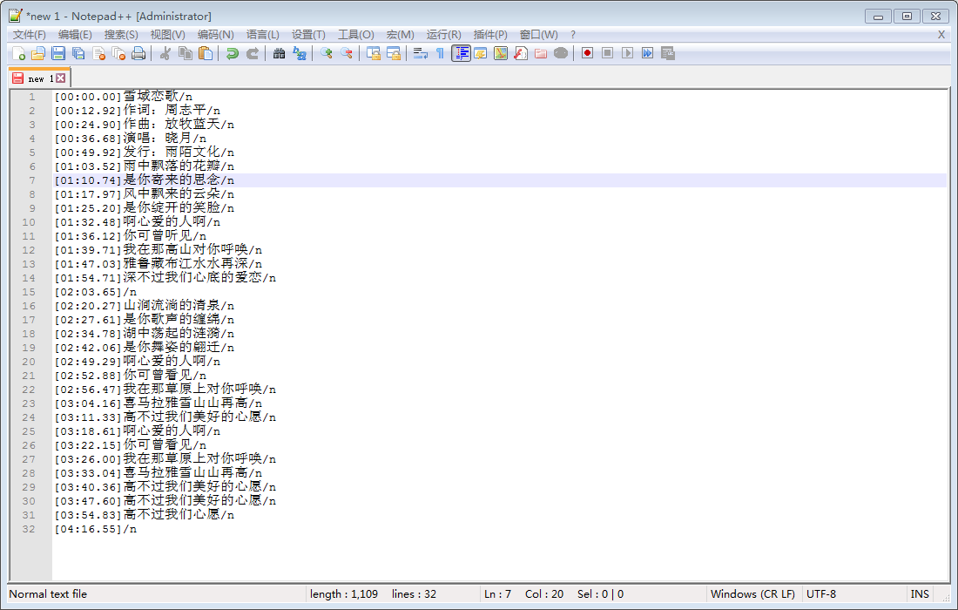
Task: Toggle Word Wrap in the toolbar
Action: click(x=420, y=54)
